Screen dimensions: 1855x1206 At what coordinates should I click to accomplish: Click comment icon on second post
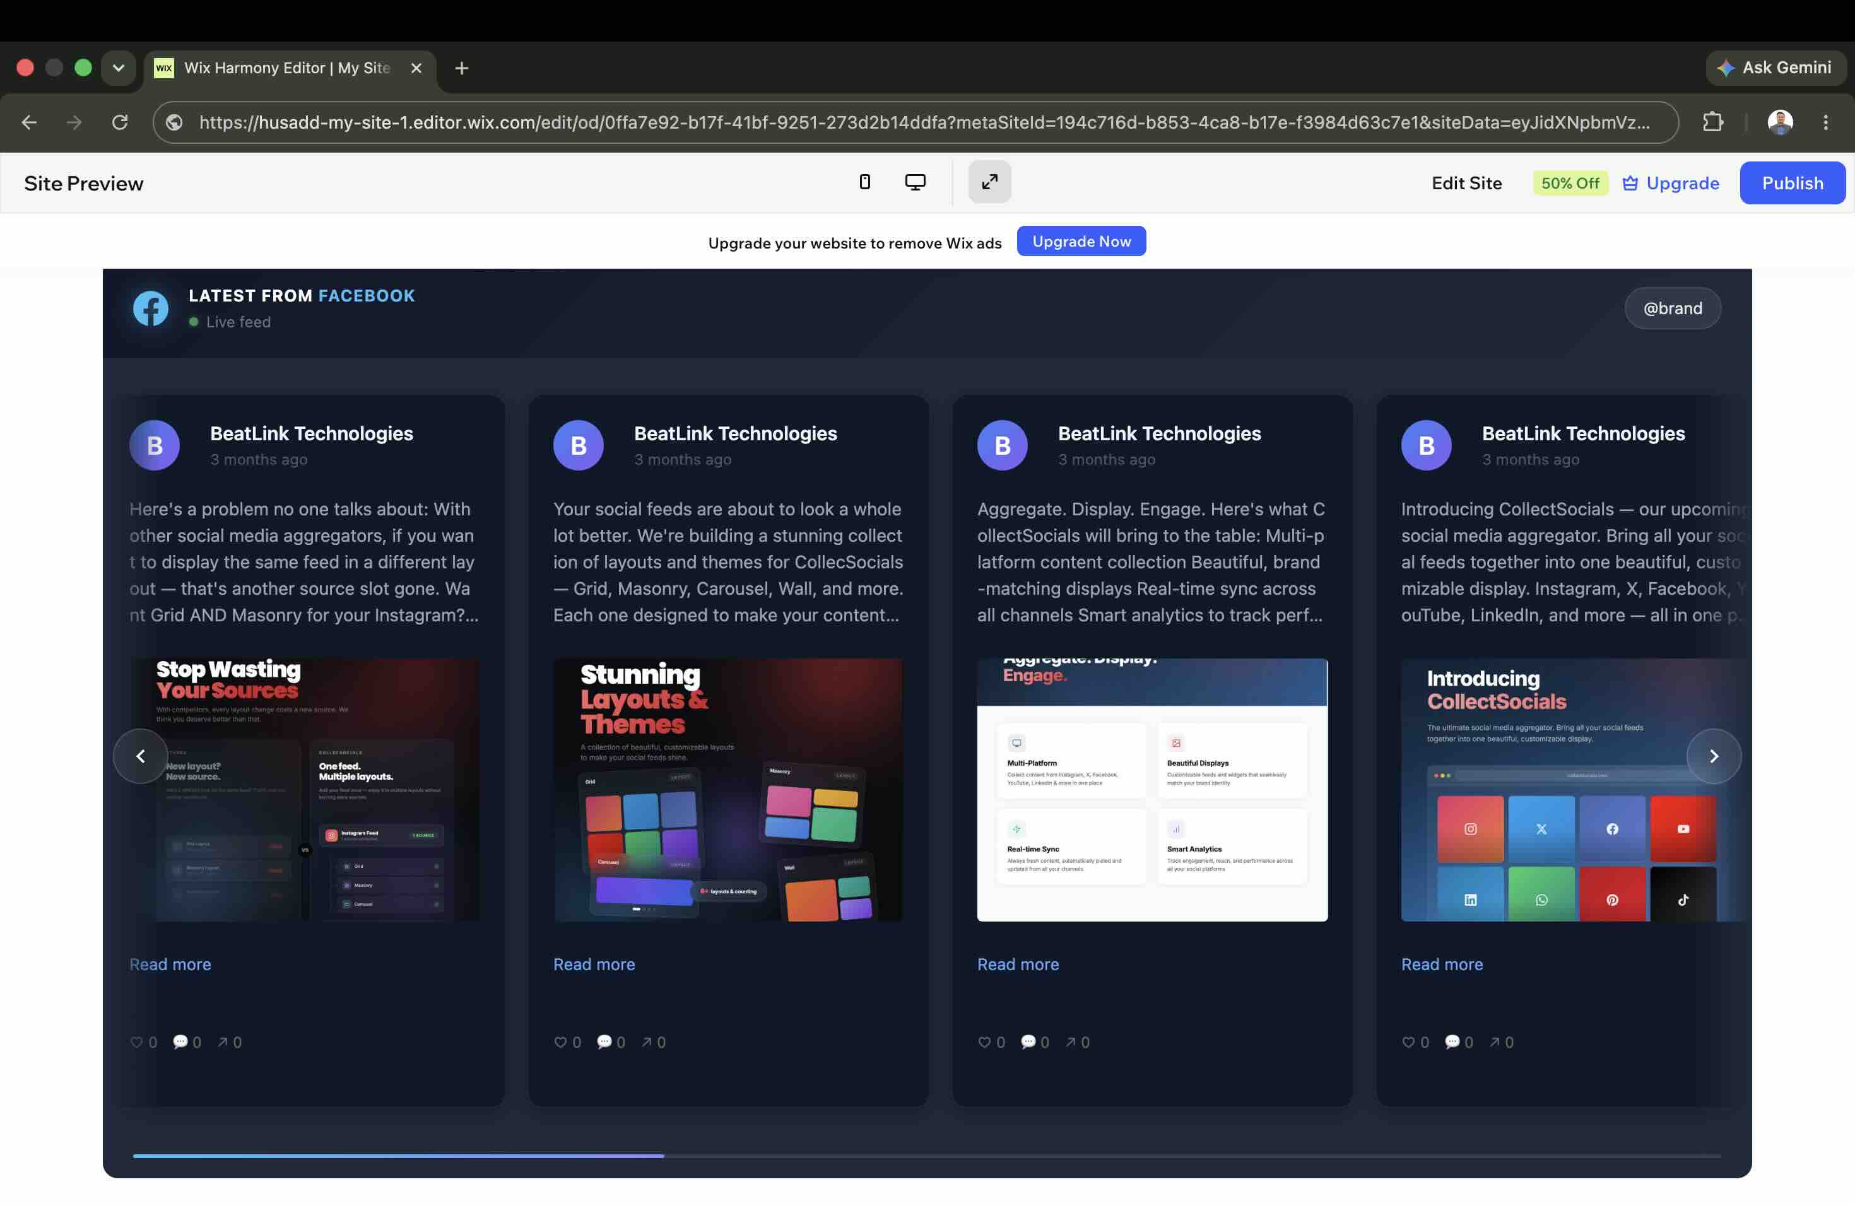tap(604, 1043)
